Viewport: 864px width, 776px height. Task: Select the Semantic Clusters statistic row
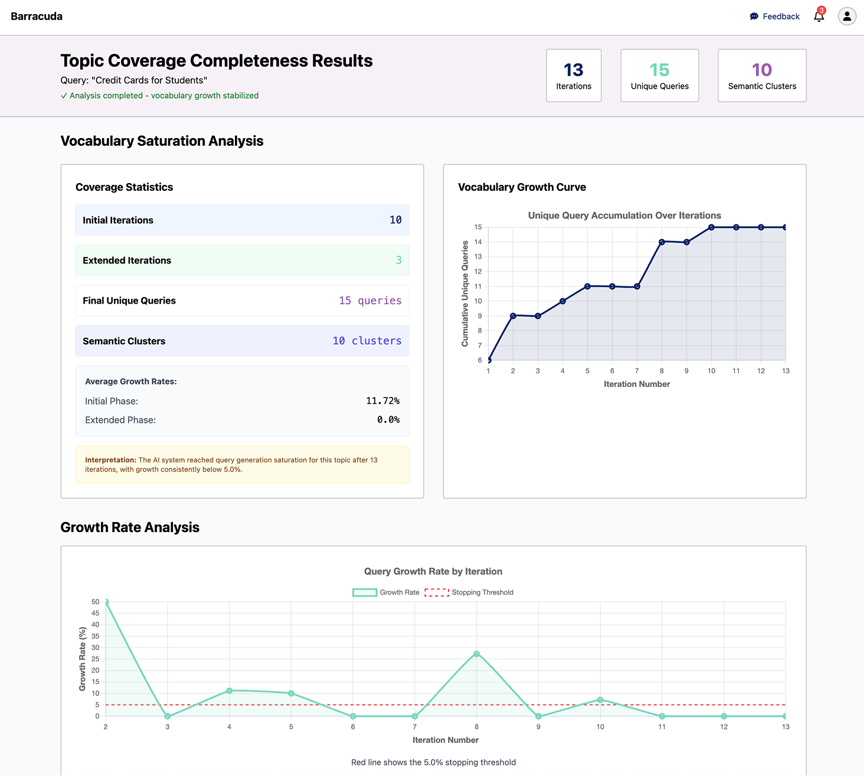pyautogui.click(x=242, y=341)
